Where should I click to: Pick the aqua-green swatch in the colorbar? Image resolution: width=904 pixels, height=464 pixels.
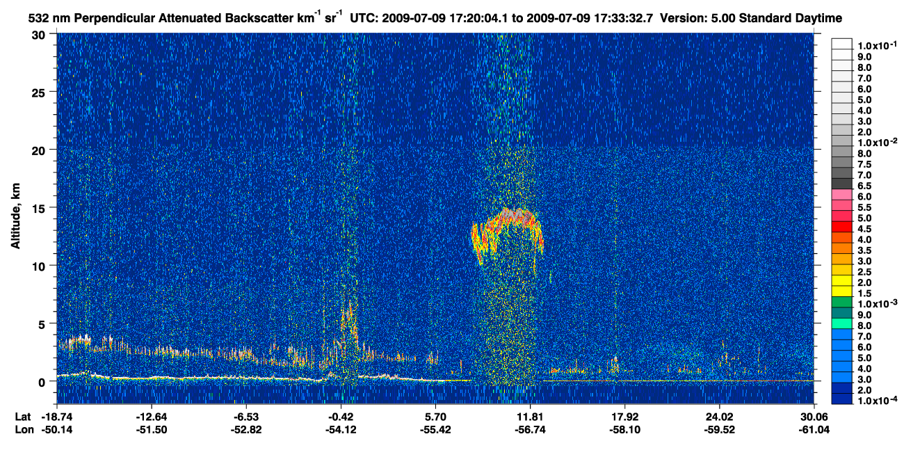842,324
